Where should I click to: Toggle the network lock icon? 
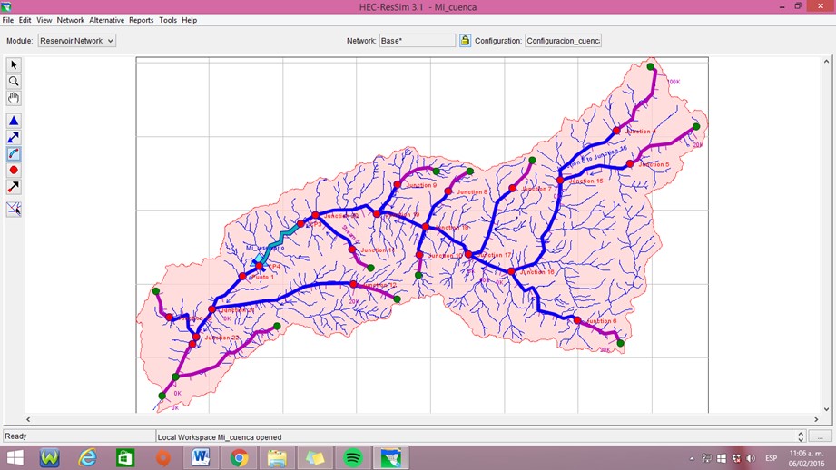[465, 41]
